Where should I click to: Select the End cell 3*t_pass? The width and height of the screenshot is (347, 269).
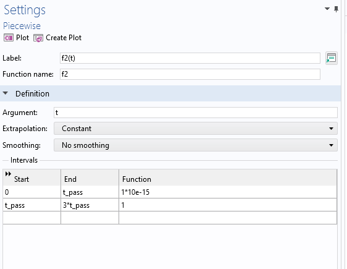(90, 205)
